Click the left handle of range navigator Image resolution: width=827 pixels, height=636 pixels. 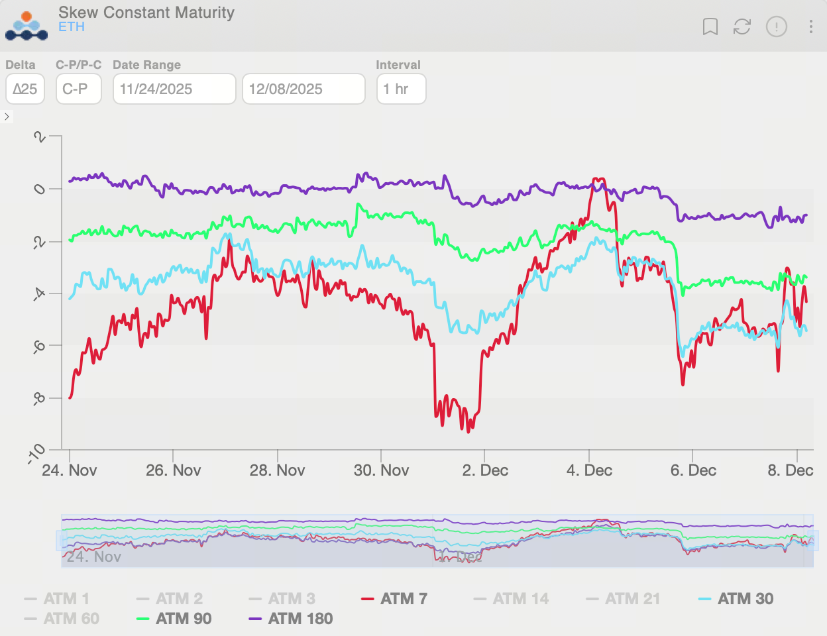[x=62, y=541]
